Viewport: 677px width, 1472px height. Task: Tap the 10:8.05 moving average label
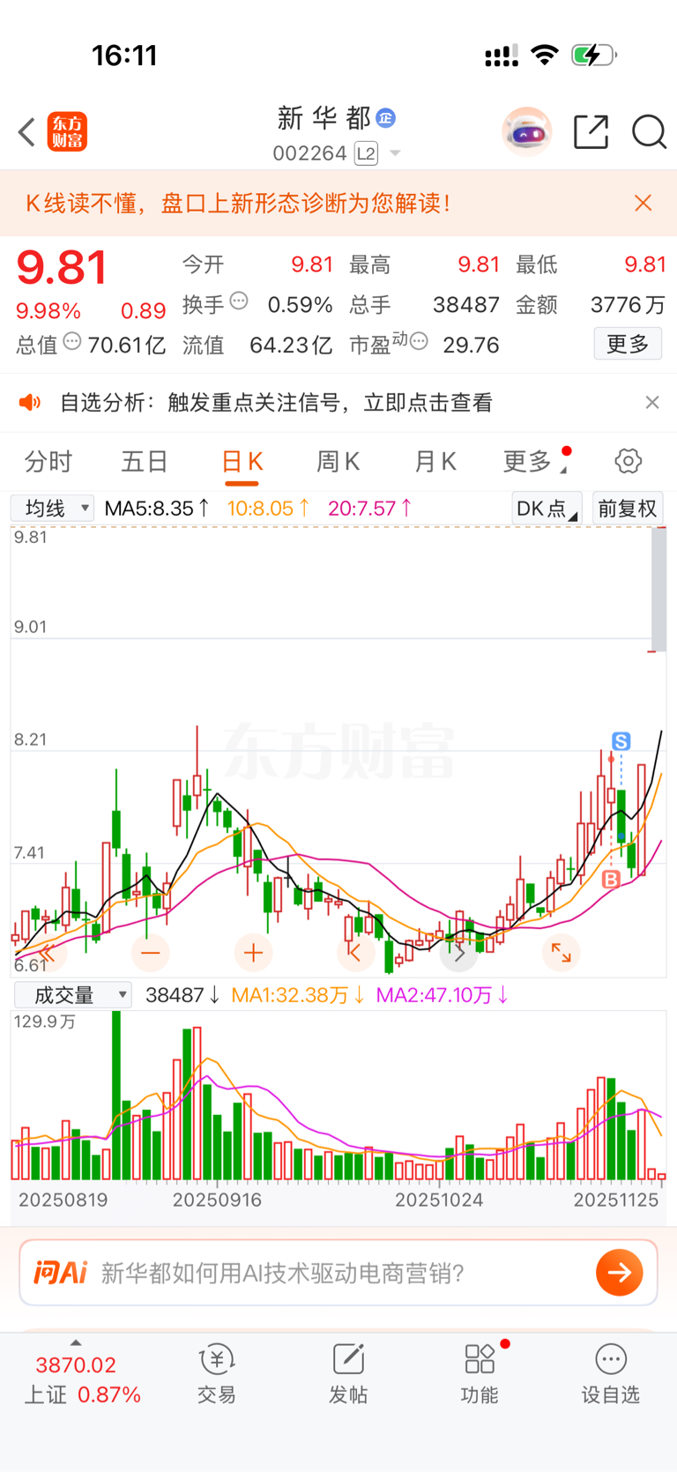pyautogui.click(x=268, y=509)
